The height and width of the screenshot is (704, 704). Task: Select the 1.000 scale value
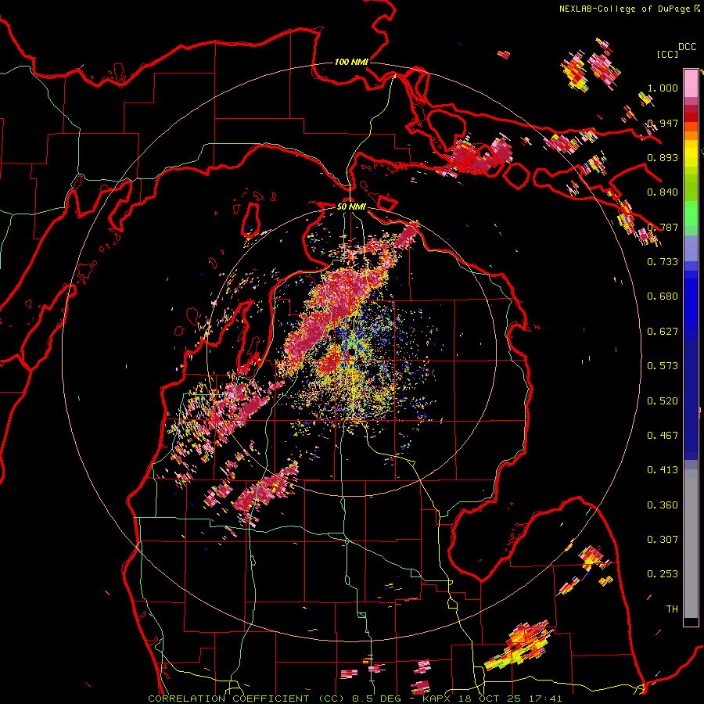coord(663,88)
